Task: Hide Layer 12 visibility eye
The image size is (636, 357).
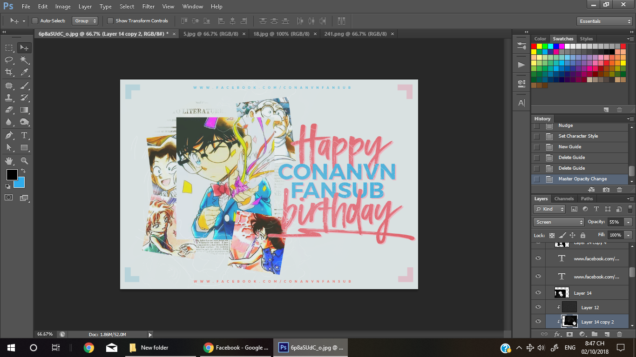Action: tap(538, 307)
